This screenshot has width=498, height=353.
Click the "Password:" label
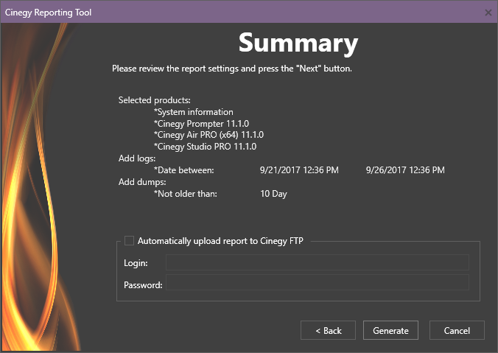point(143,285)
